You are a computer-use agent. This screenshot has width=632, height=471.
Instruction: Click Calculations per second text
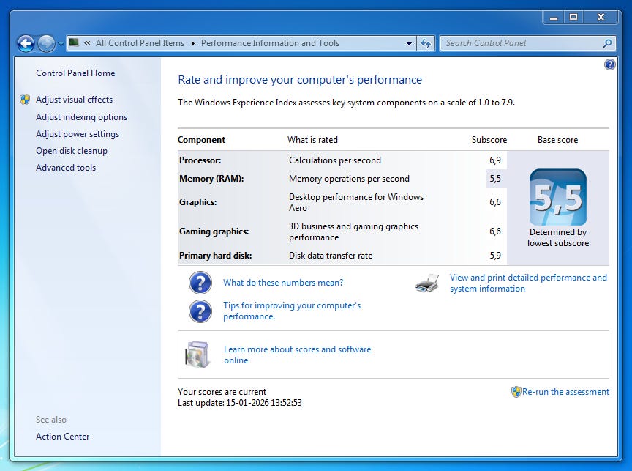tap(335, 160)
